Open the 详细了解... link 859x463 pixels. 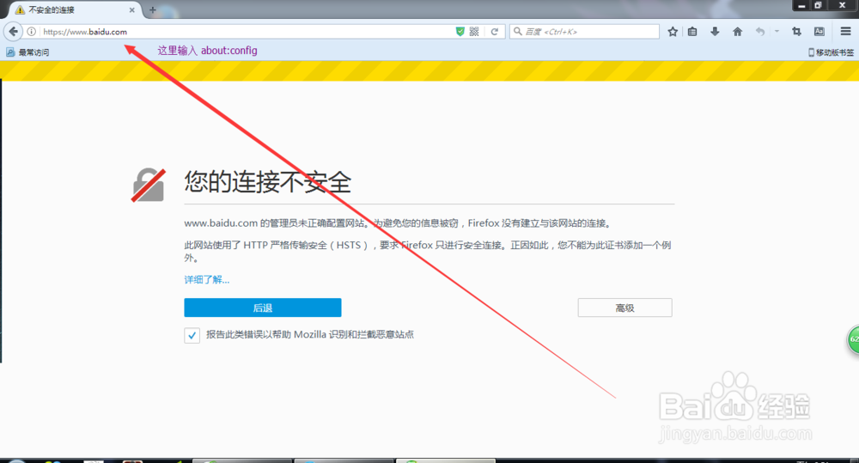pos(206,280)
